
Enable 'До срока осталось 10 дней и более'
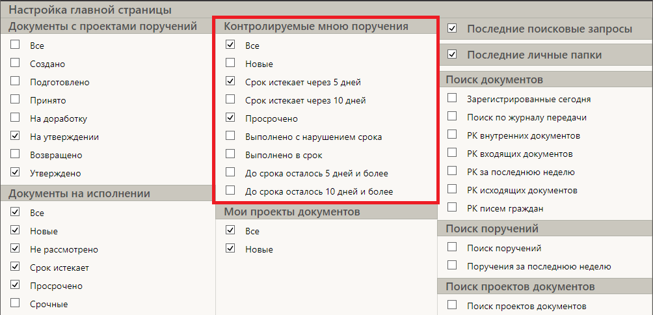pyautogui.click(x=230, y=191)
